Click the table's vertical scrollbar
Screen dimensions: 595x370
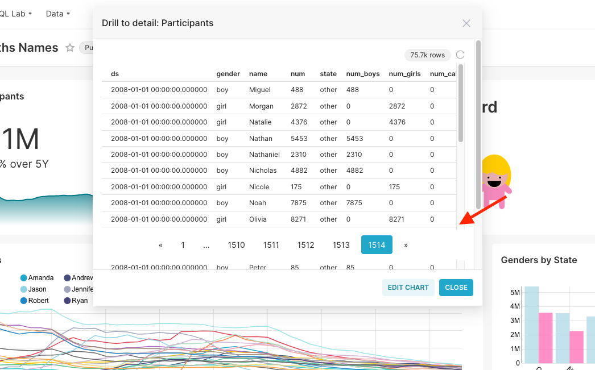461,103
